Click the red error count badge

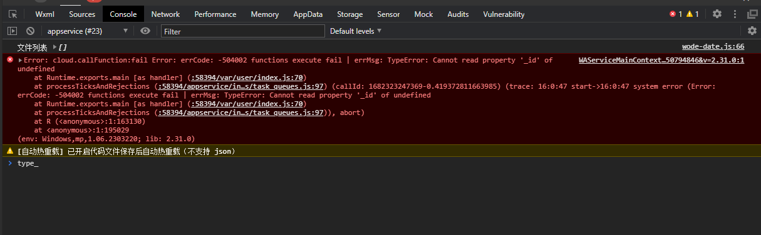click(676, 14)
